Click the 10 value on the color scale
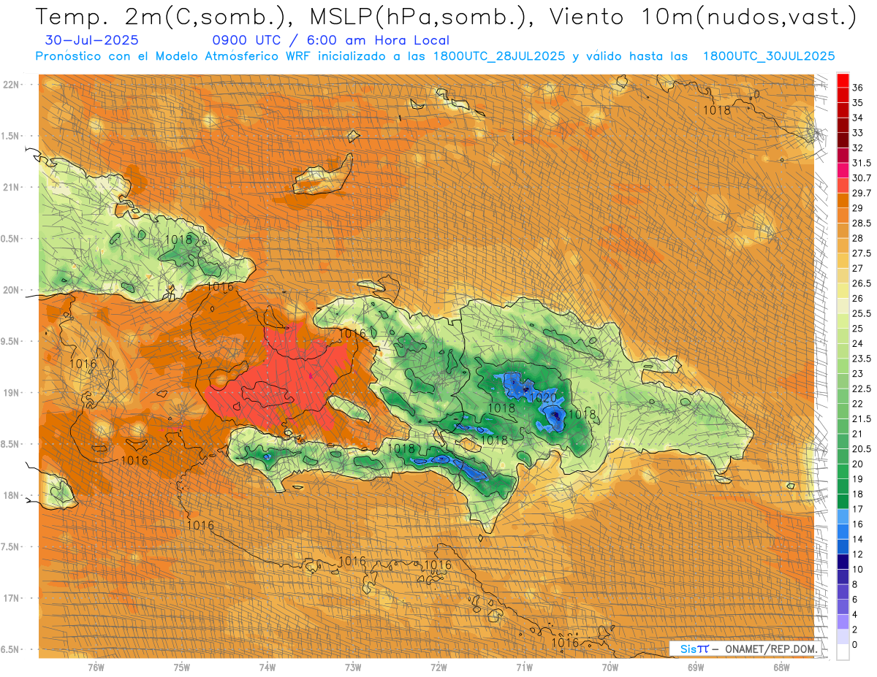Viewport: 877px width, 677px height. point(858,569)
